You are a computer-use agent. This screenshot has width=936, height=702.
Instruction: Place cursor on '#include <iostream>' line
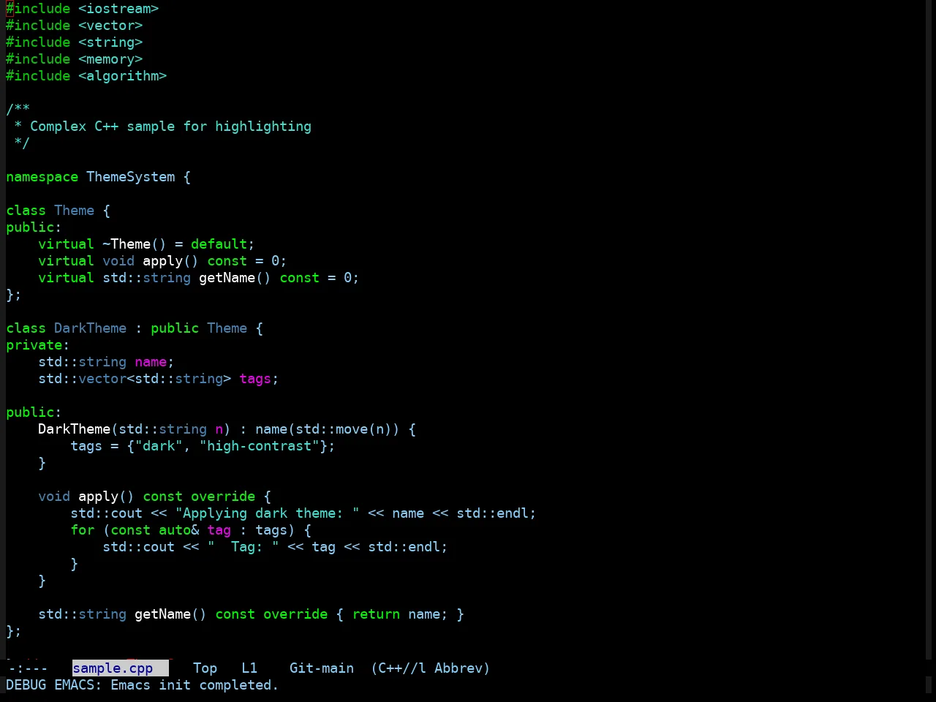83,9
